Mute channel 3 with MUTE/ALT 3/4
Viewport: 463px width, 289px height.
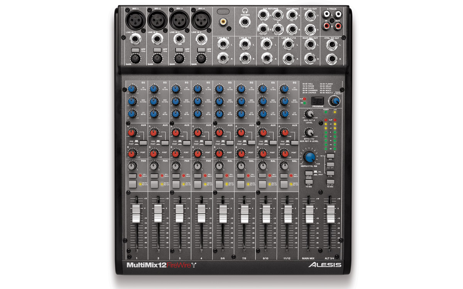pyautogui.click(x=176, y=185)
